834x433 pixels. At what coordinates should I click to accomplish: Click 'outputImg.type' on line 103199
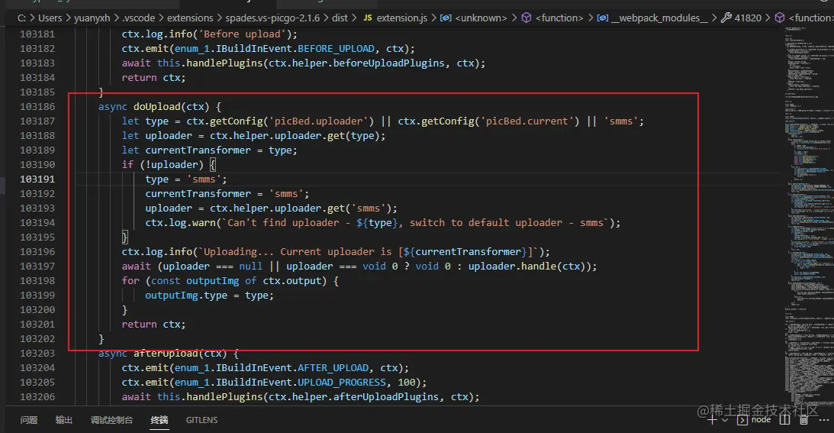pos(186,295)
